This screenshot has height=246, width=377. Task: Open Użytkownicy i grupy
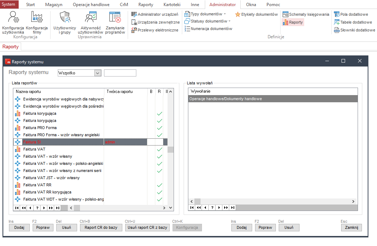[65, 23]
